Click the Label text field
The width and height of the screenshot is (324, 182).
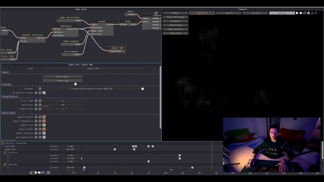pyautogui.click(x=93, y=69)
